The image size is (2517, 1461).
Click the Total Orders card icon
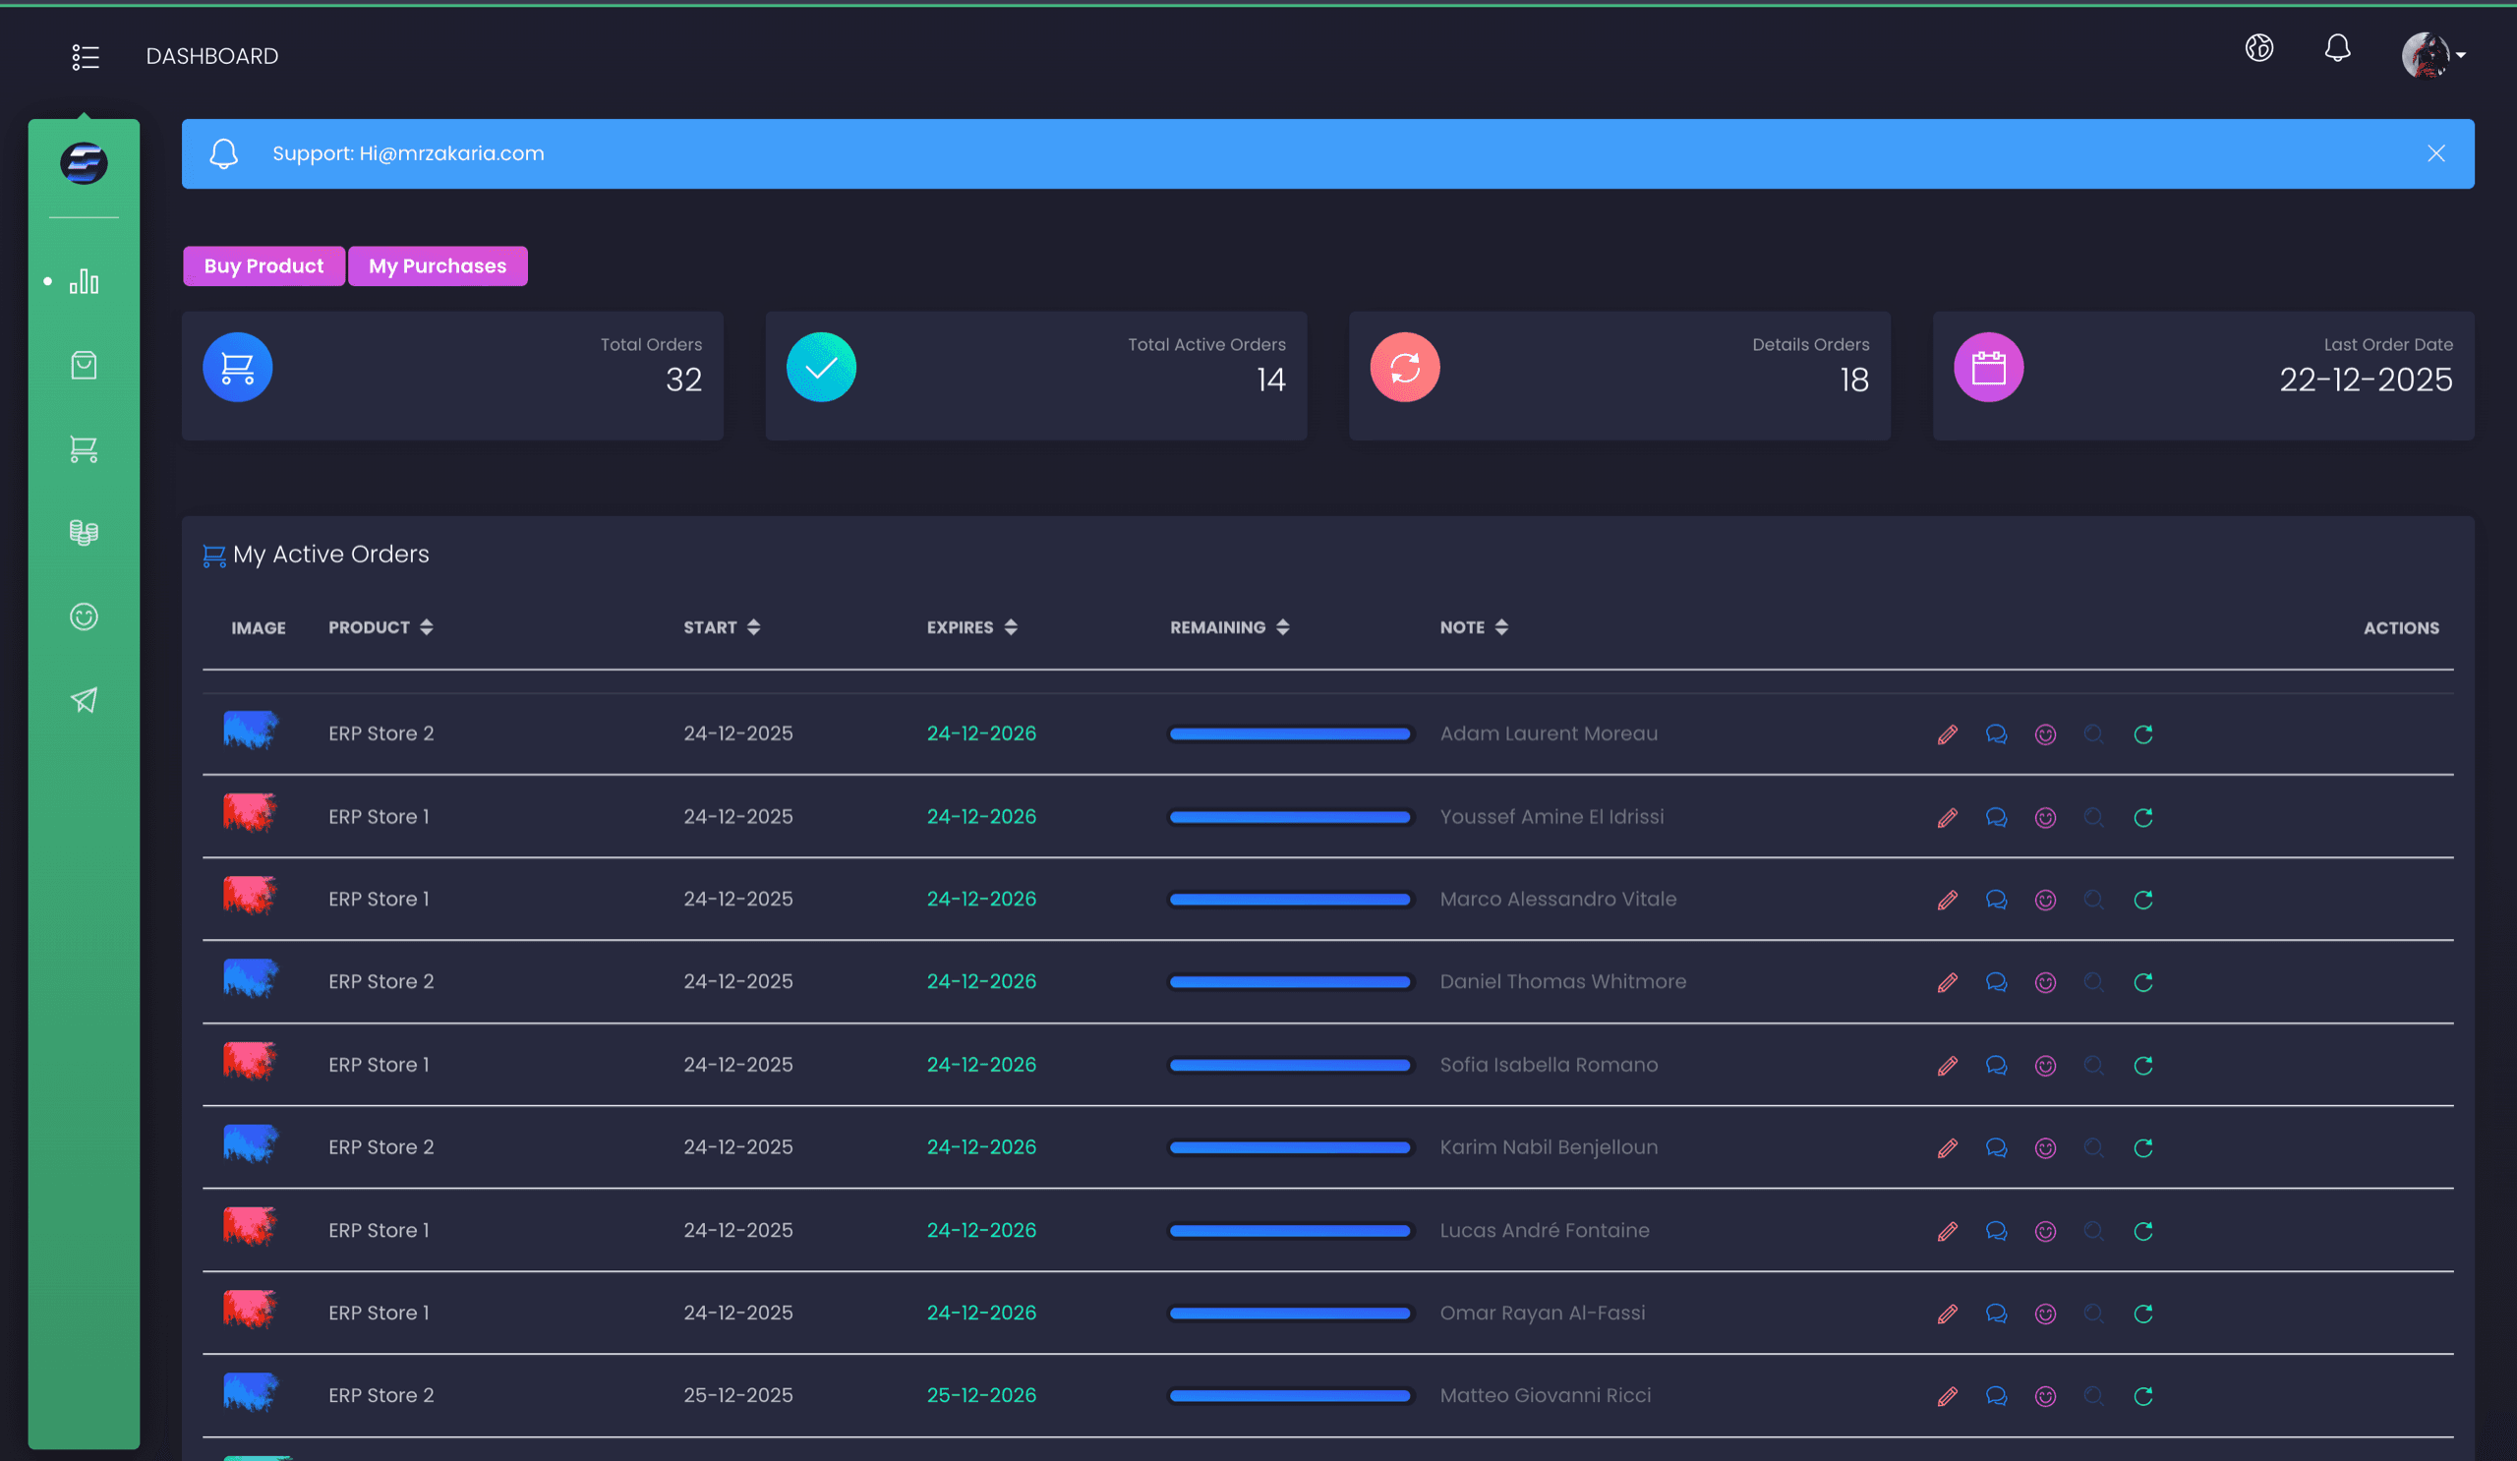tap(238, 368)
